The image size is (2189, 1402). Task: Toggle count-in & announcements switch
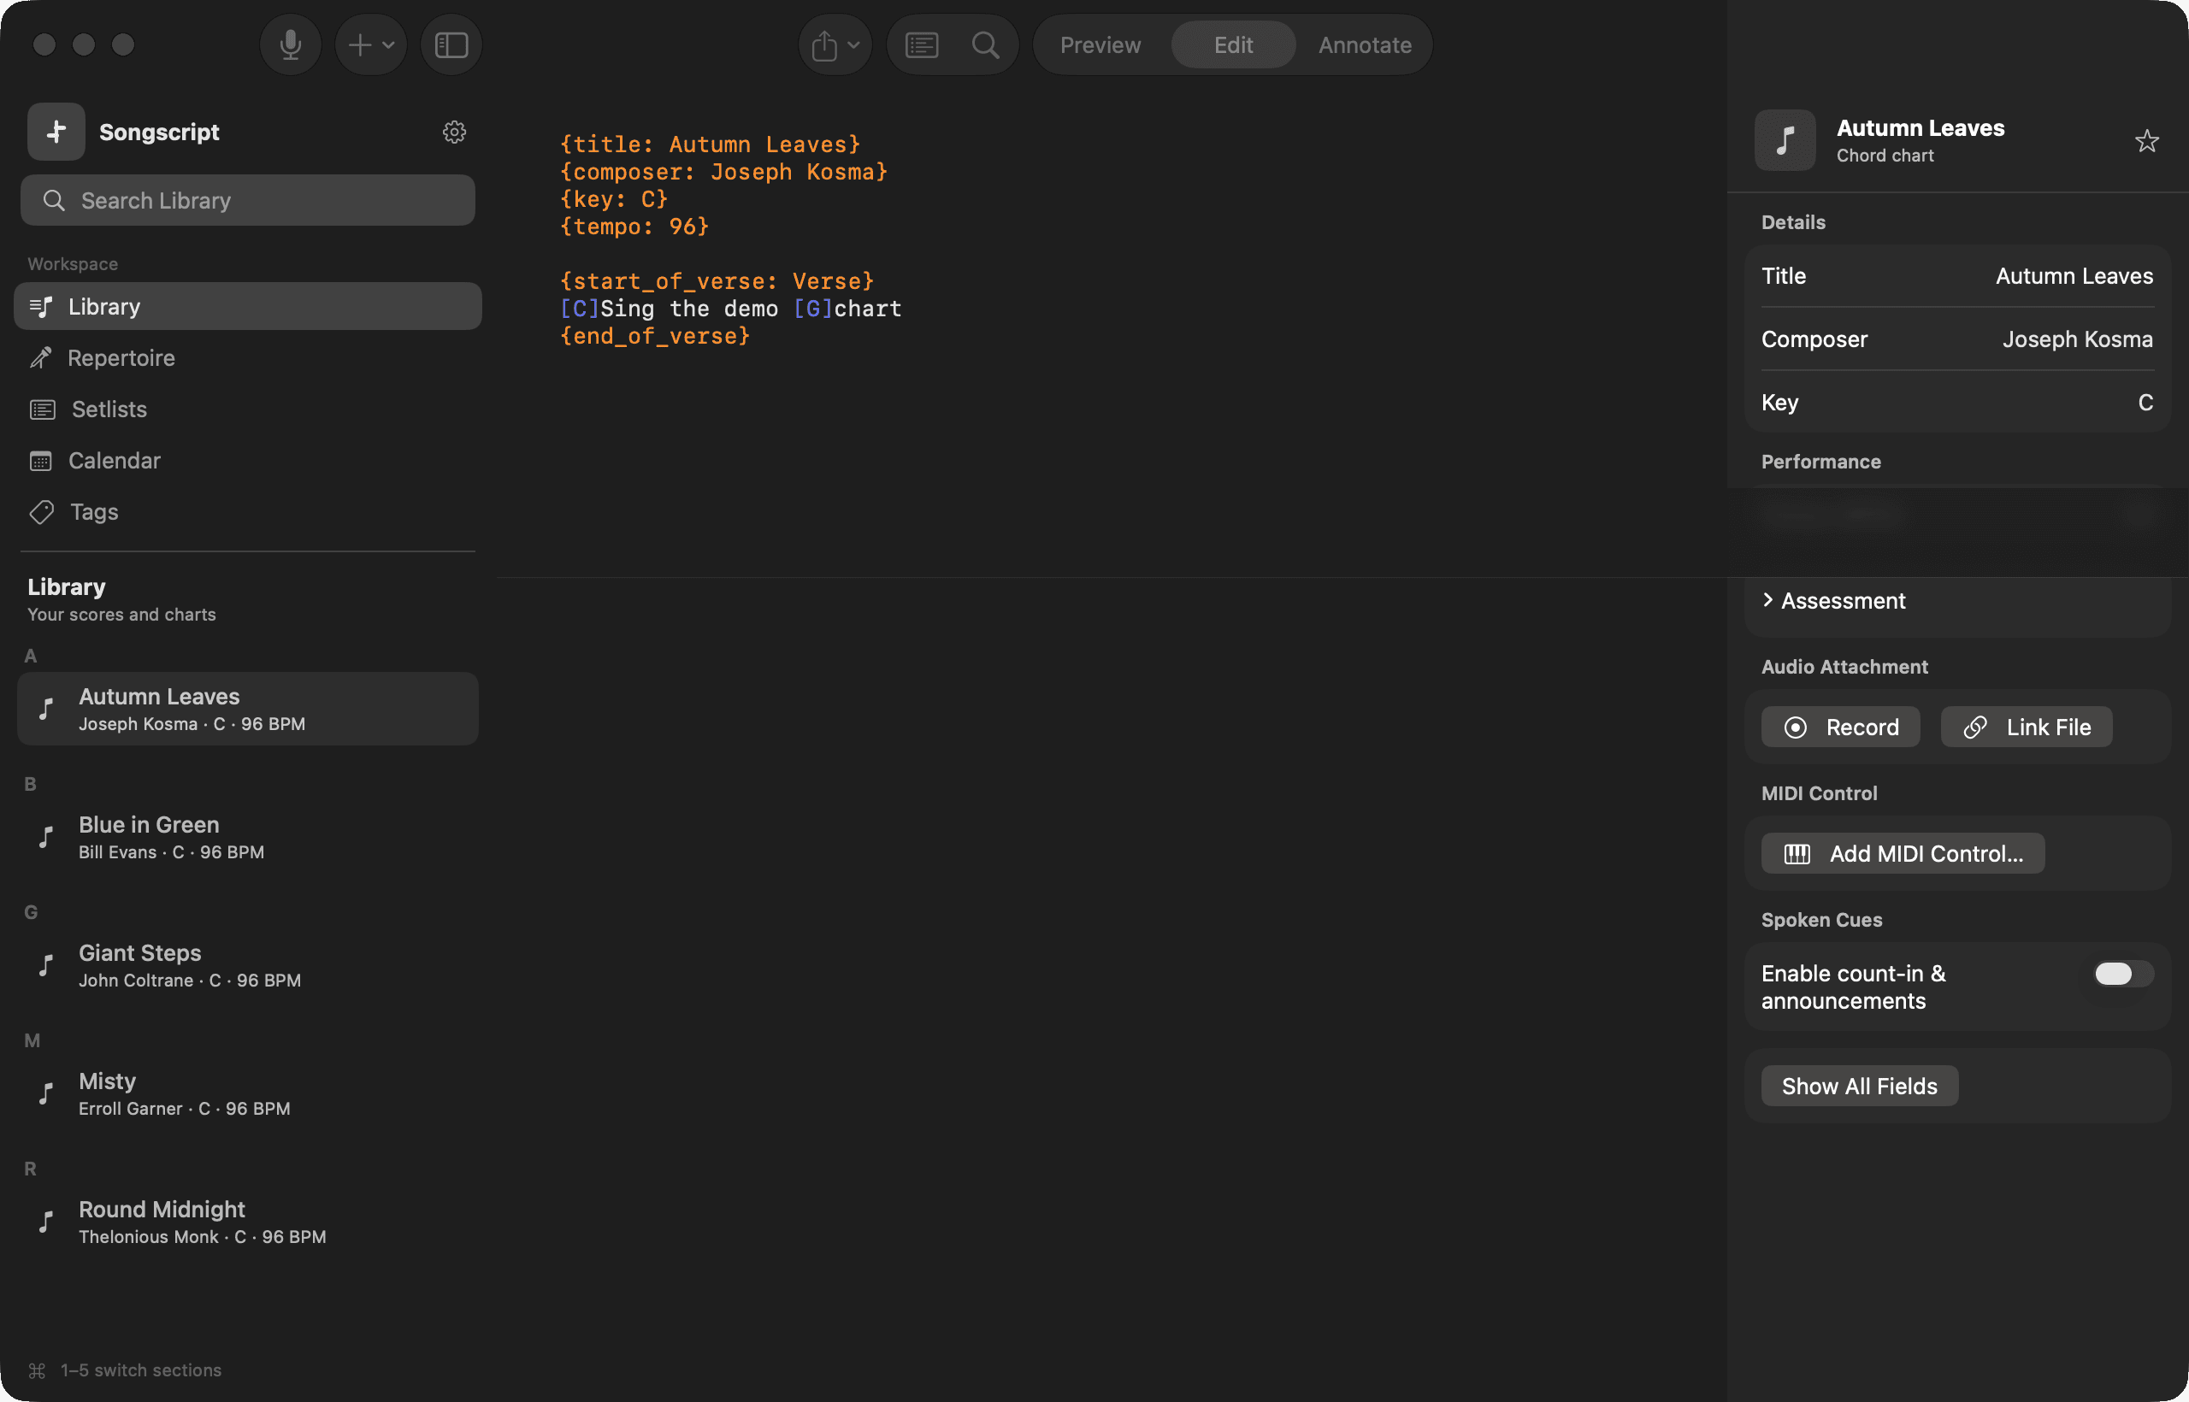click(2122, 974)
